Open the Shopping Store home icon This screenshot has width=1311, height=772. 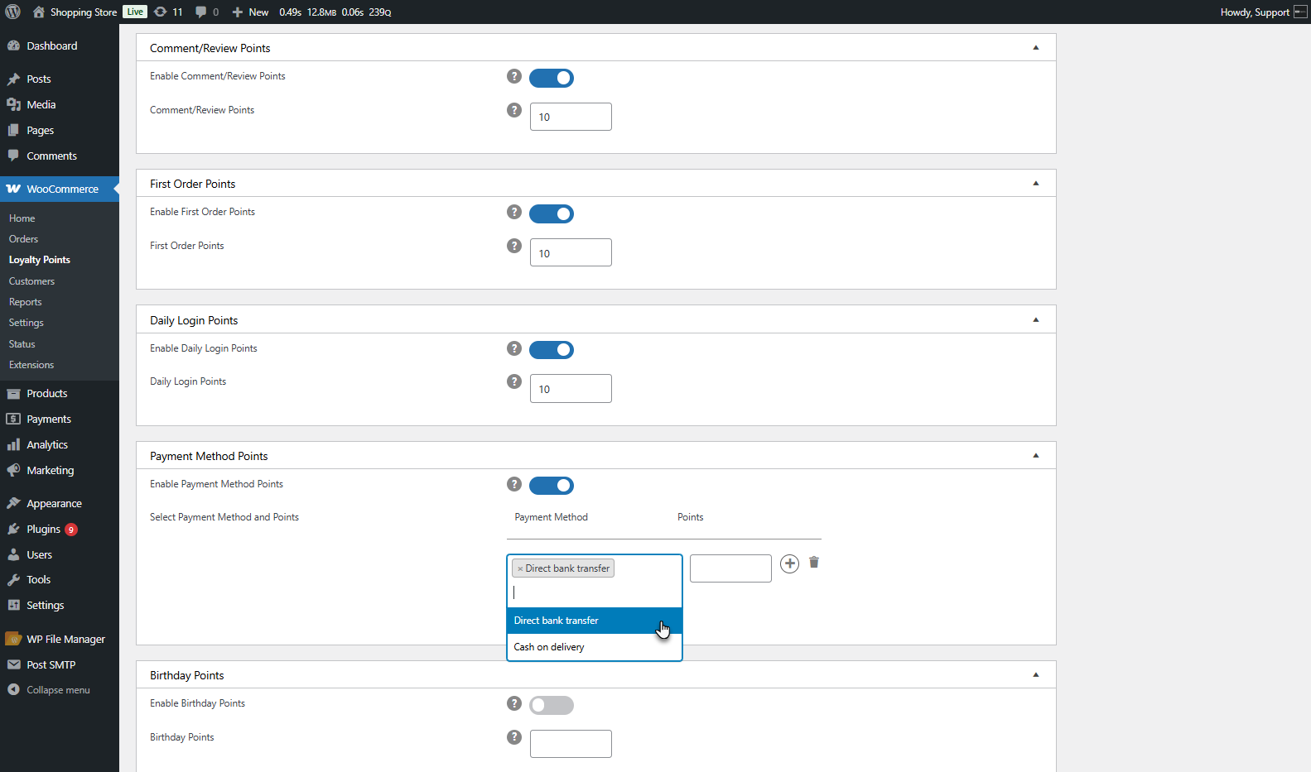[39, 12]
